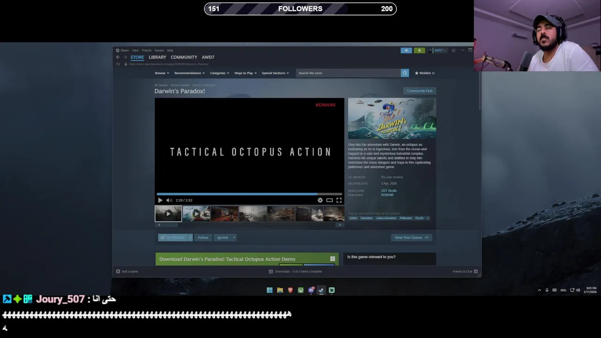
Task: Open the wishlist options dropdown arrow
Action: click(x=190, y=238)
